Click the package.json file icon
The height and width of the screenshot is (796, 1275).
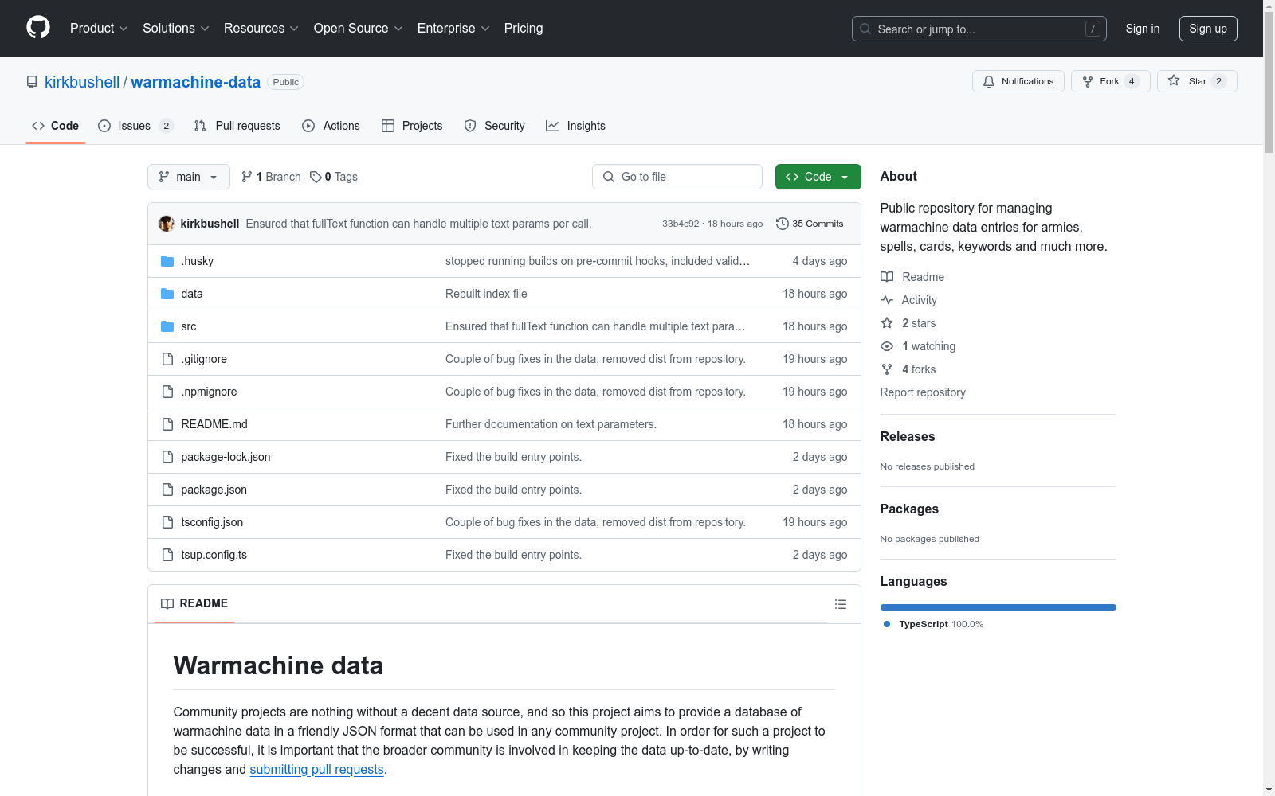pyautogui.click(x=167, y=490)
